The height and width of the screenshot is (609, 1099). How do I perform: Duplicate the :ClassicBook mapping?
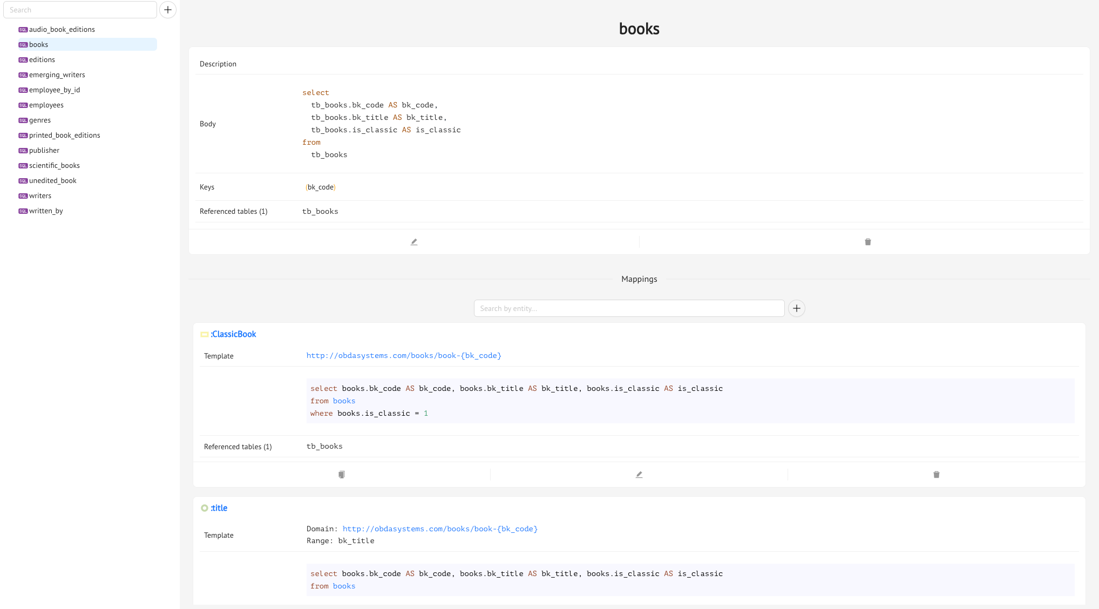[x=341, y=474]
